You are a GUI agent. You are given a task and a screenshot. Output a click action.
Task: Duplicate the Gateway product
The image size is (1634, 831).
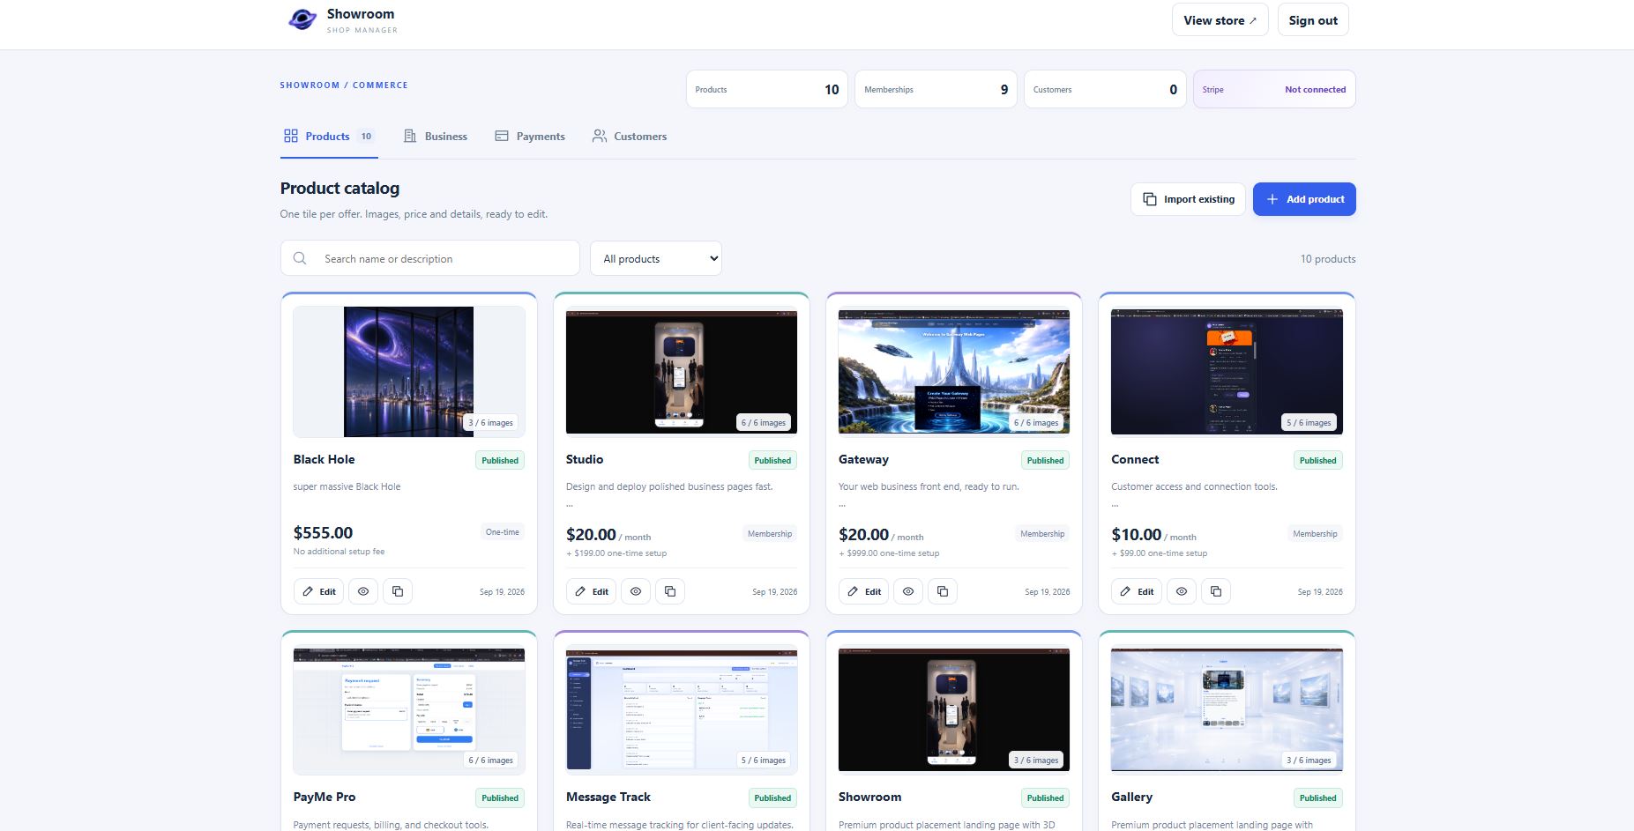tap(943, 591)
